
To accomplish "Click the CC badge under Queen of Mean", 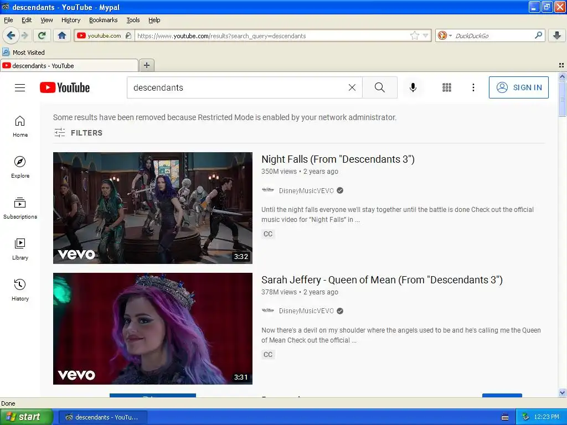I will pos(268,355).
